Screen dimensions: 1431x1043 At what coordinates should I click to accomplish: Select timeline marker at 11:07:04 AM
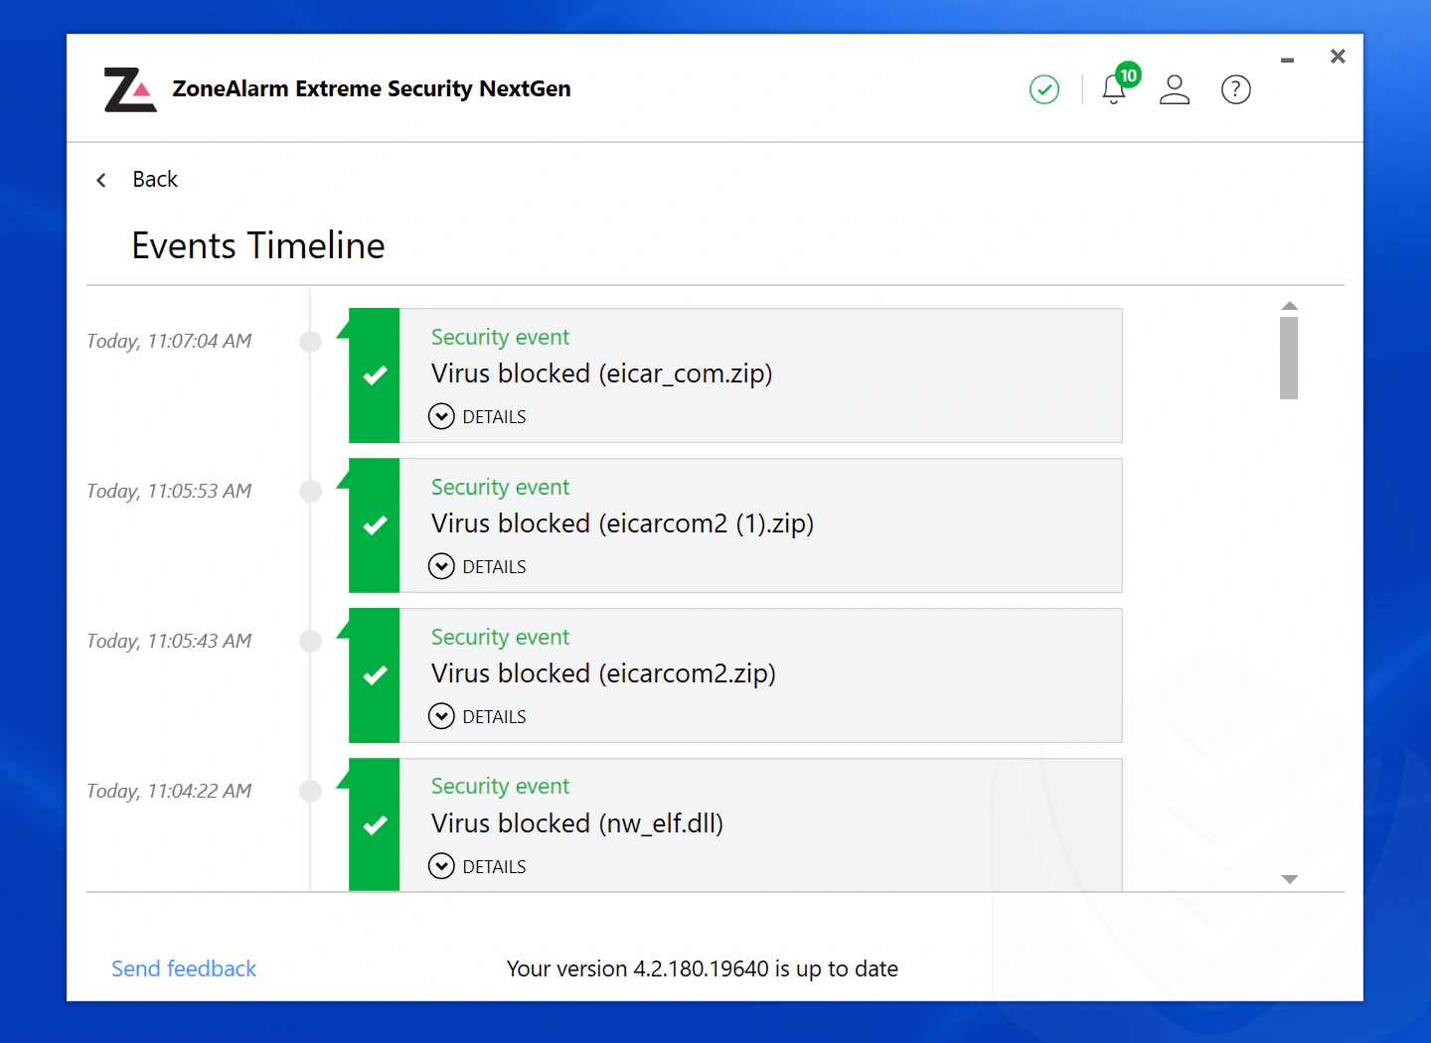[311, 342]
